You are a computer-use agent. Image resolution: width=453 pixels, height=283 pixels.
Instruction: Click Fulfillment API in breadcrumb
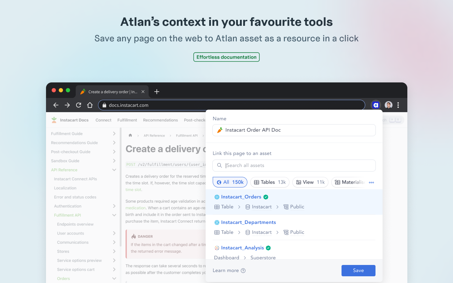coord(187,135)
